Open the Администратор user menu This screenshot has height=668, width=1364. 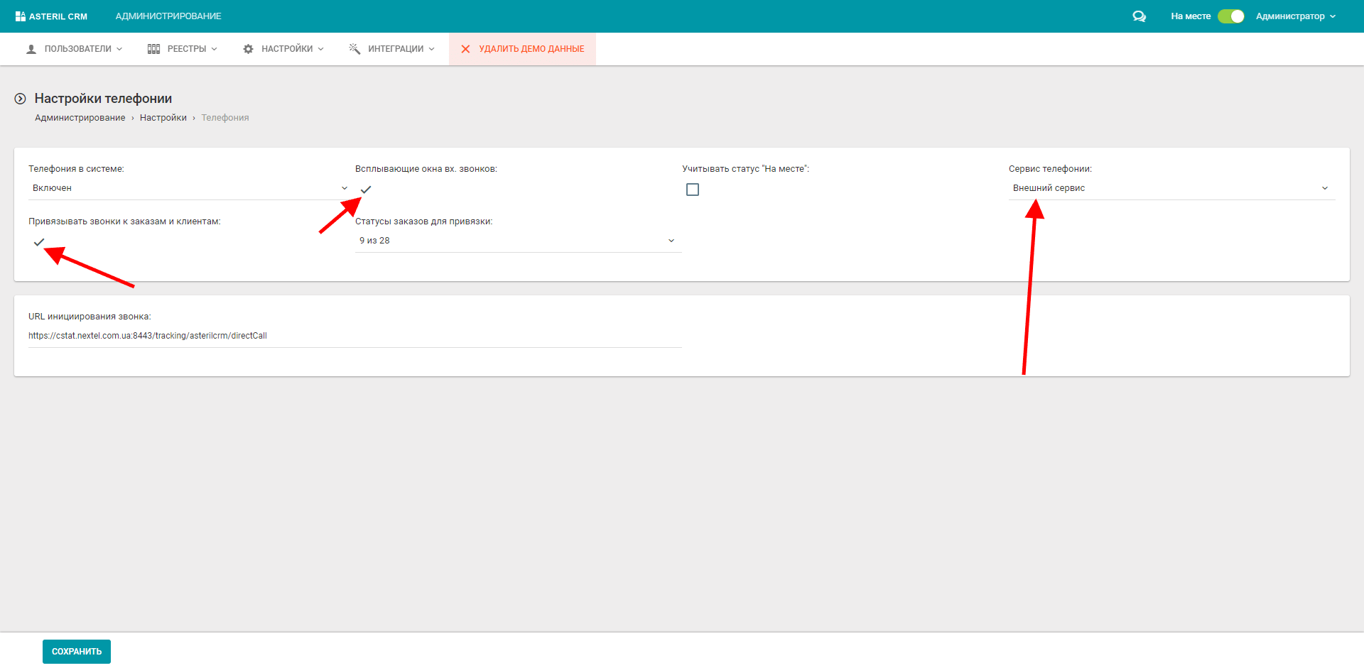click(x=1295, y=16)
